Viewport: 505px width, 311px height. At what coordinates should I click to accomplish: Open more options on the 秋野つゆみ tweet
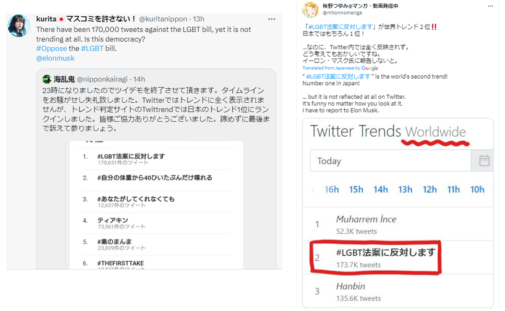pos(490,6)
